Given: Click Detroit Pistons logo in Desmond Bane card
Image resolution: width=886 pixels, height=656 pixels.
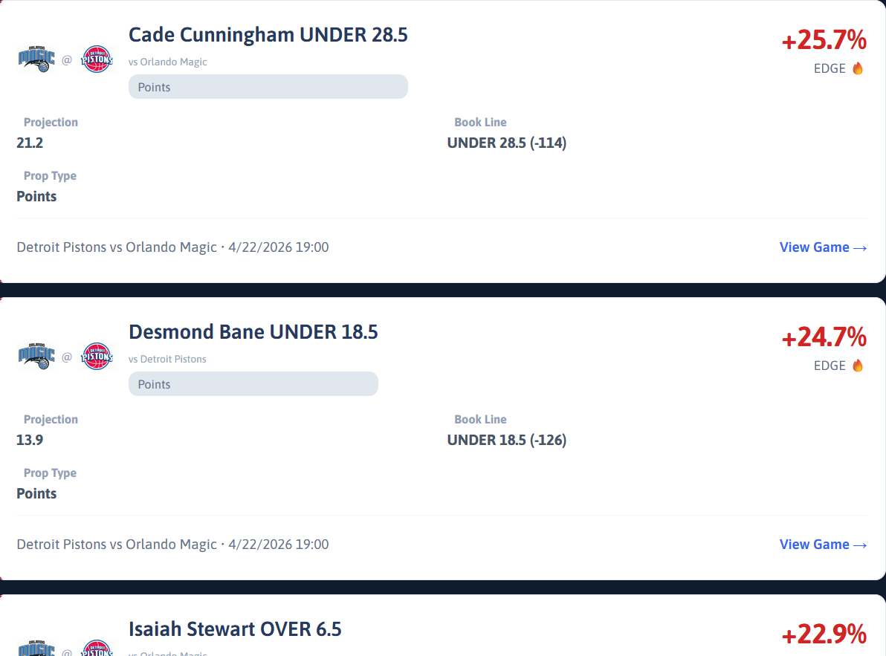Looking at the screenshot, I should click(x=97, y=357).
